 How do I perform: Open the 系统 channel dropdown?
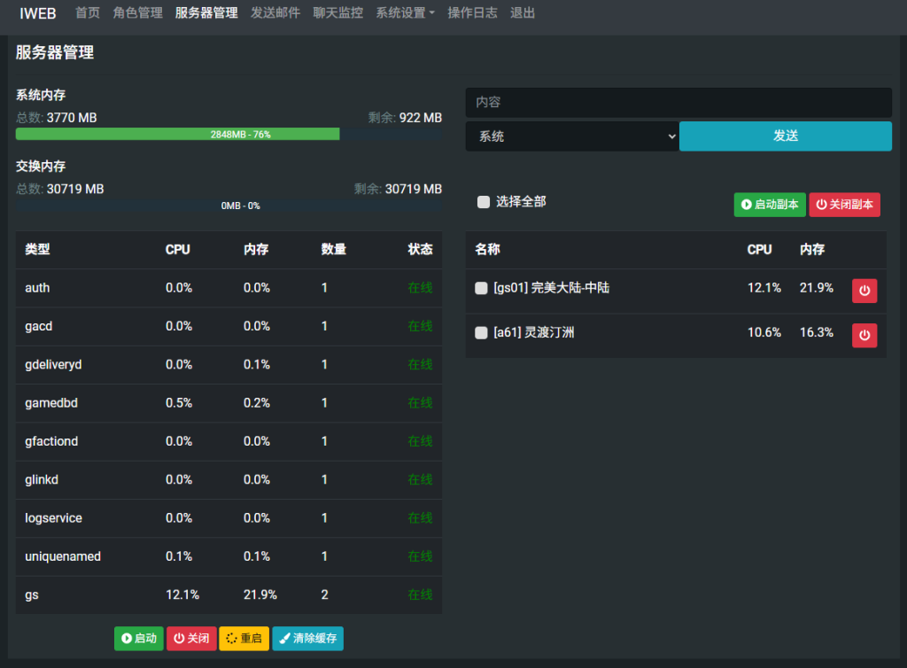pyautogui.click(x=572, y=136)
